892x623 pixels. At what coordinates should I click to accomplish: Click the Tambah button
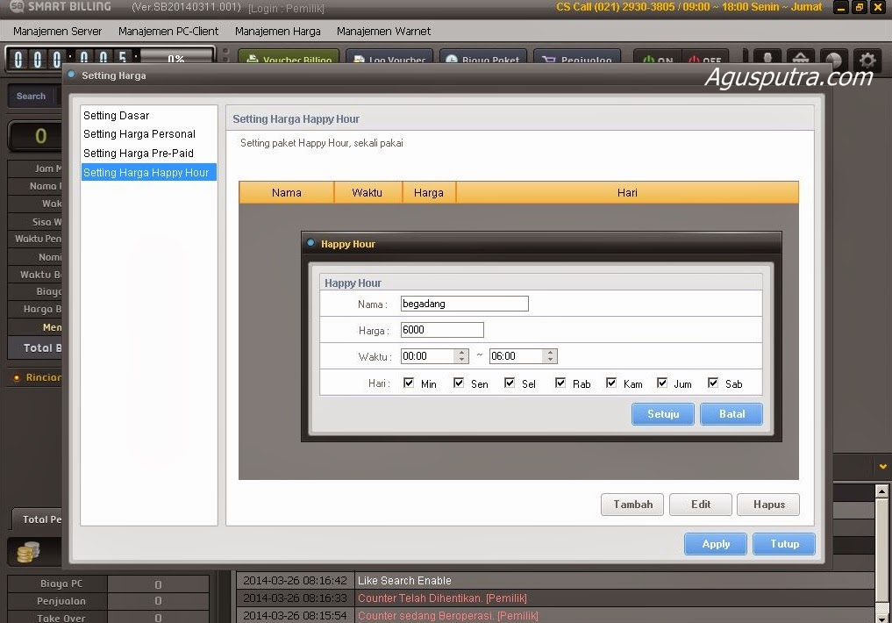tap(632, 504)
